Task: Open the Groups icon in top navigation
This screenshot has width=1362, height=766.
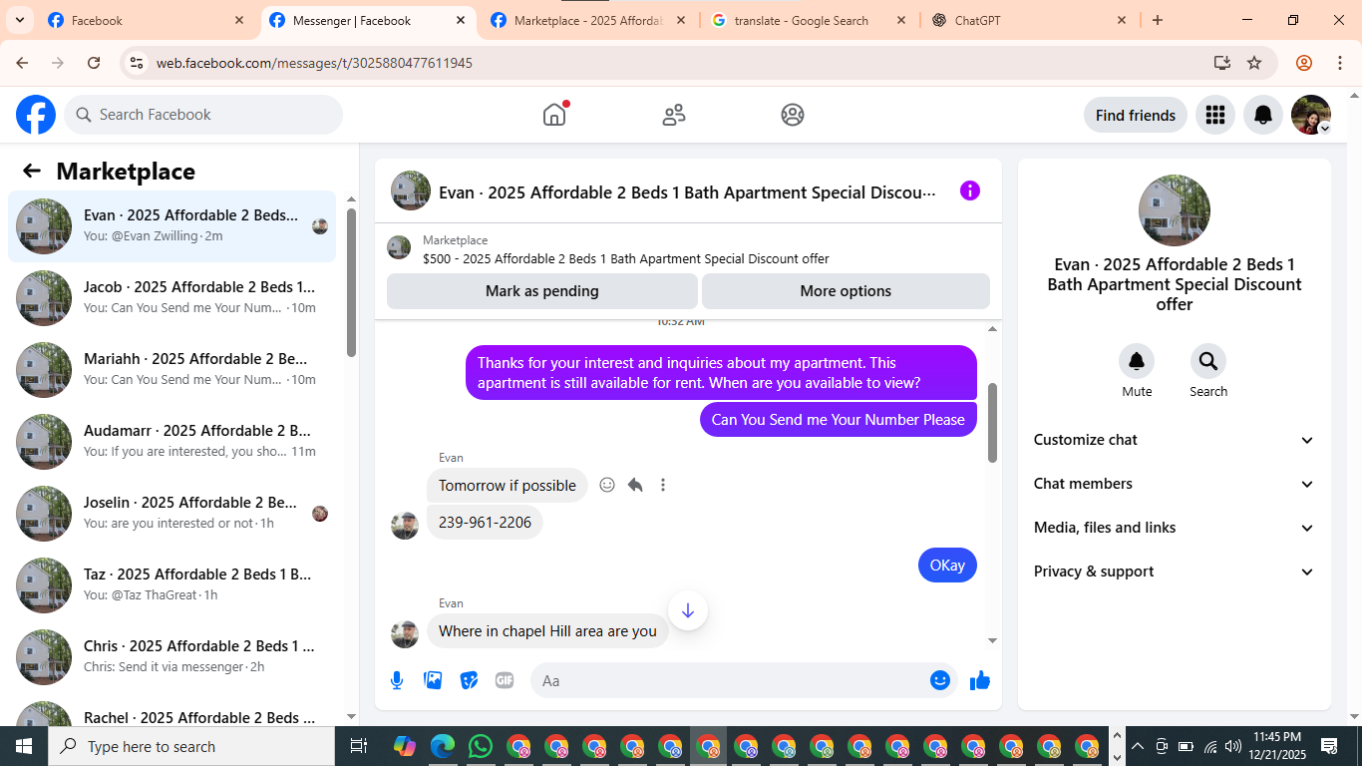Action: pos(793,115)
